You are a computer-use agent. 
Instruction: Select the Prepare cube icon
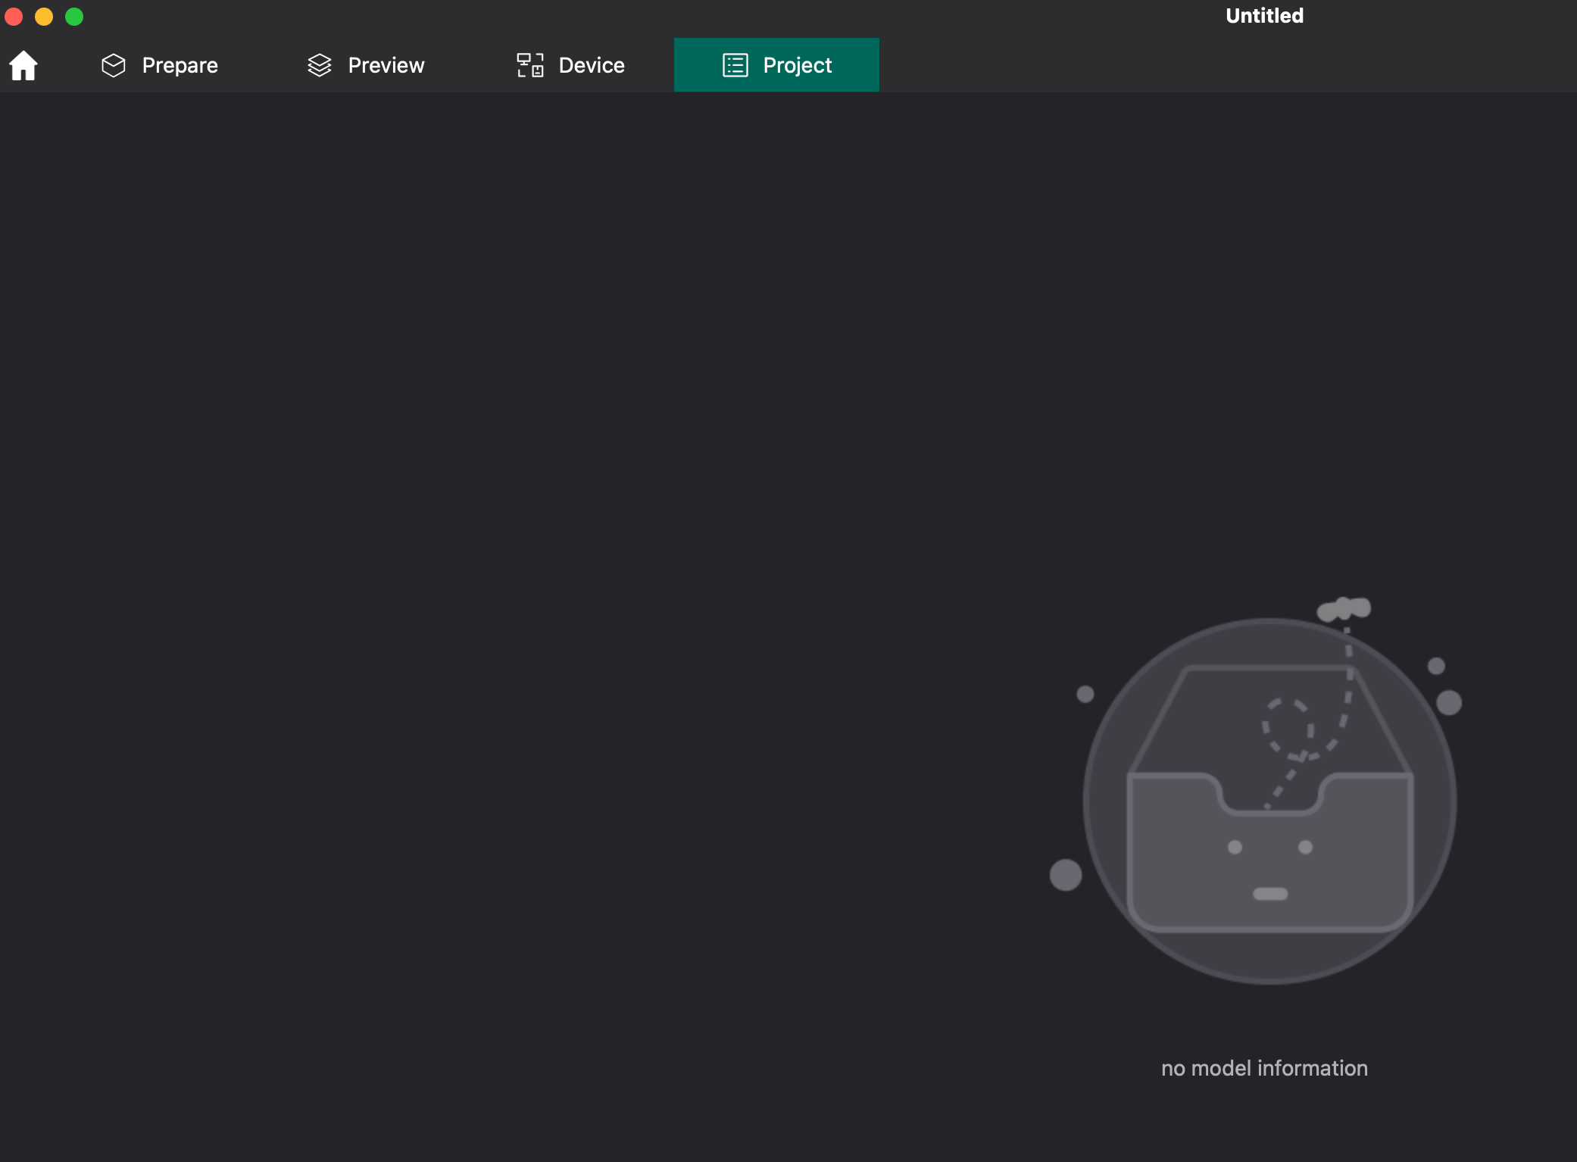pyautogui.click(x=113, y=64)
